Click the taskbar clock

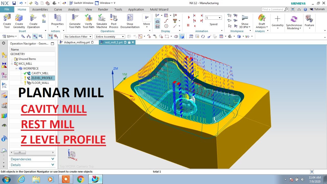(x=315, y=179)
